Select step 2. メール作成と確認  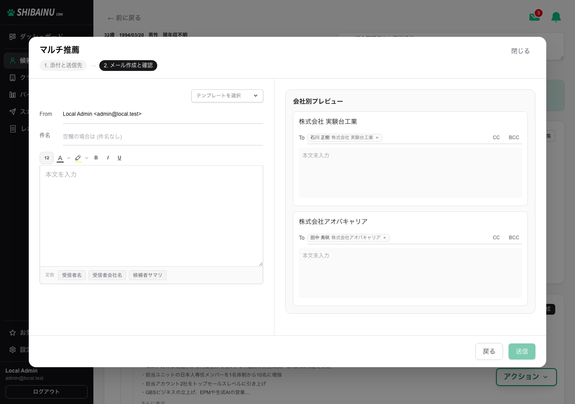click(128, 66)
